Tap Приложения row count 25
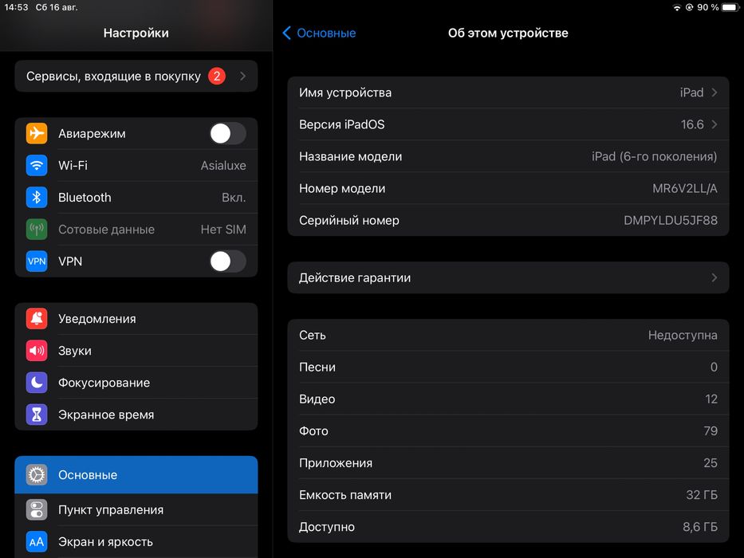Screen dimensions: 744x558 [711, 462]
